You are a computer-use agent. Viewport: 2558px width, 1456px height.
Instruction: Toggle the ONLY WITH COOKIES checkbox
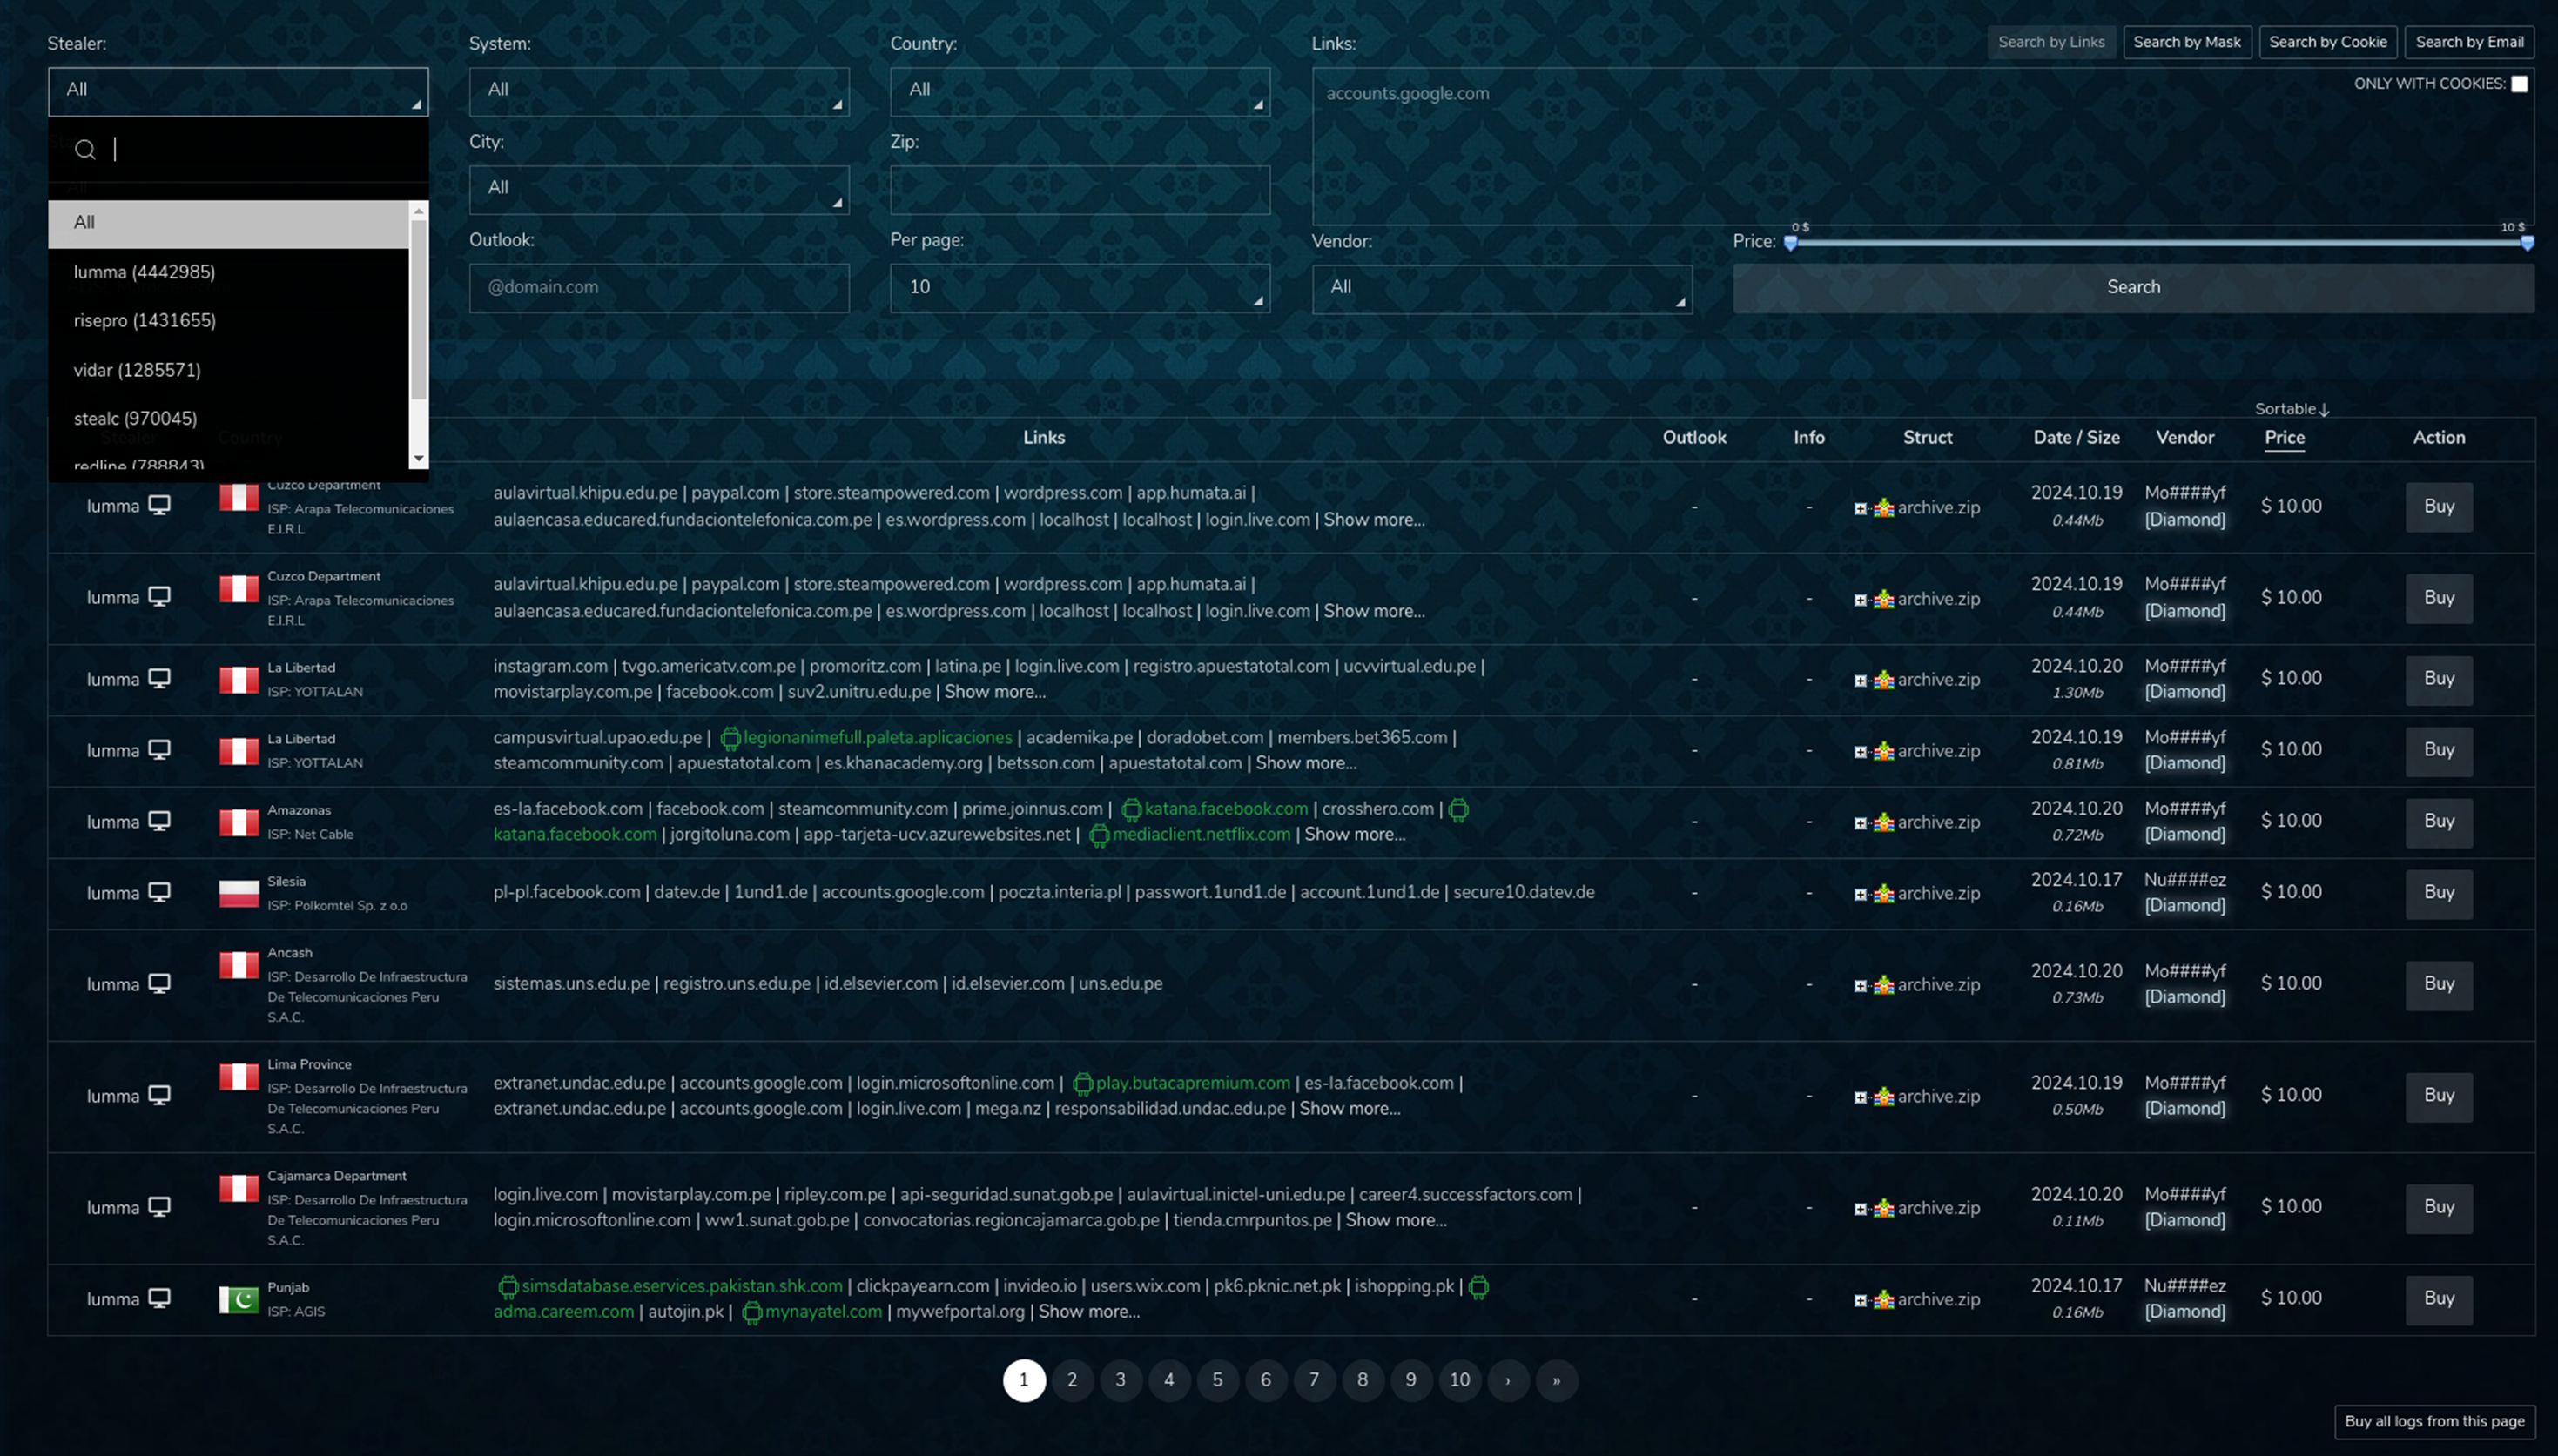click(x=2519, y=84)
